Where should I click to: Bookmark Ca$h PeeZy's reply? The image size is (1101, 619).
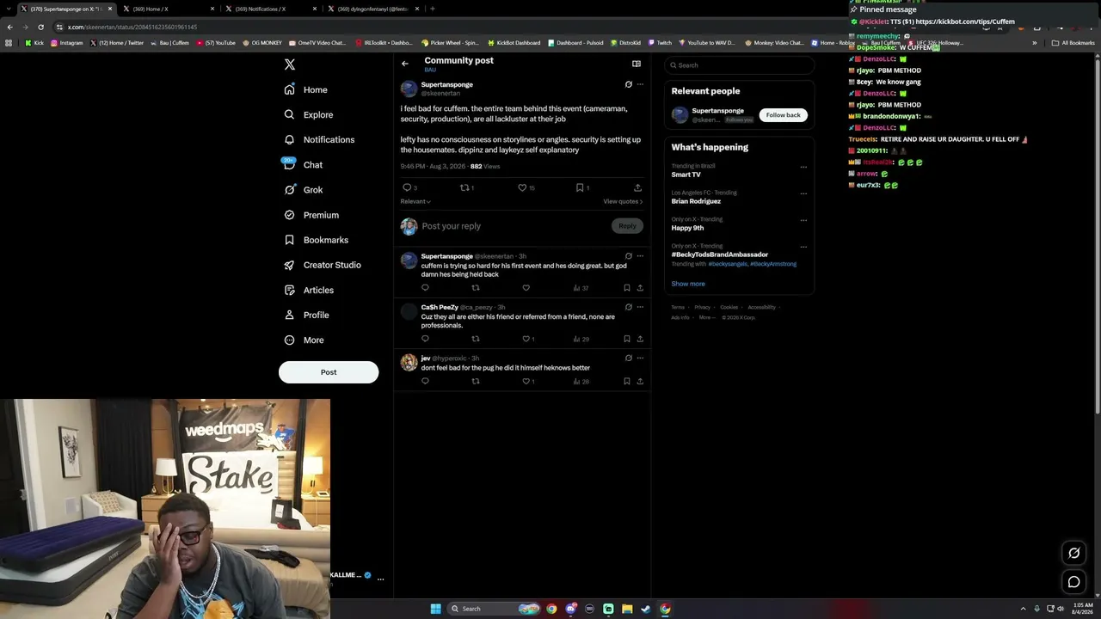coord(626,339)
